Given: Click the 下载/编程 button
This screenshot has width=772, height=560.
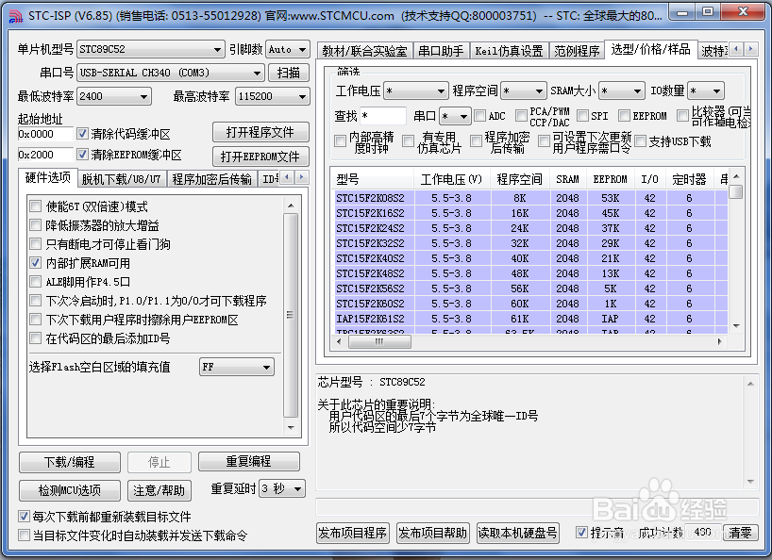Looking at the screenshot, I should (70, 462).
